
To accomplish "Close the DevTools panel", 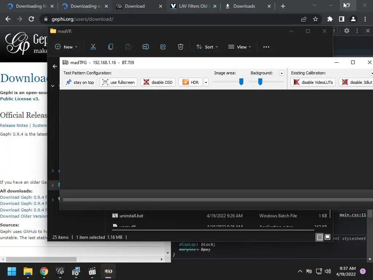I will point(368,31).
